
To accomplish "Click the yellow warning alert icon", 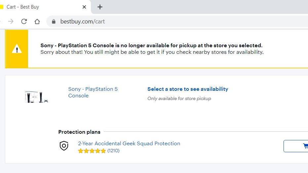I will tap(17, 49).
